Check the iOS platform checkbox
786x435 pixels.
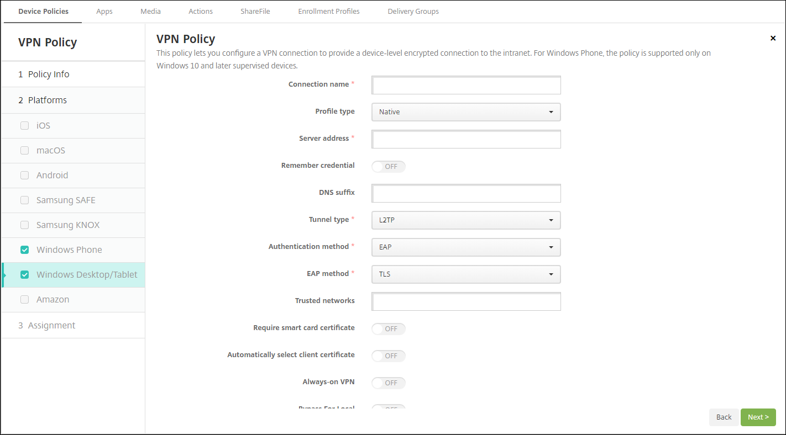coord(24,125)
